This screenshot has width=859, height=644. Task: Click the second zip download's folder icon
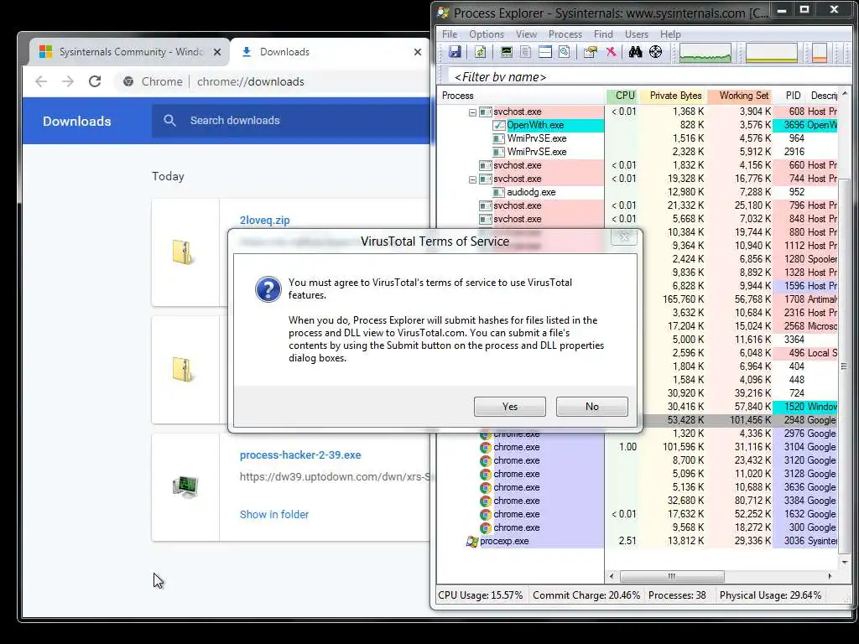(182, 370)
